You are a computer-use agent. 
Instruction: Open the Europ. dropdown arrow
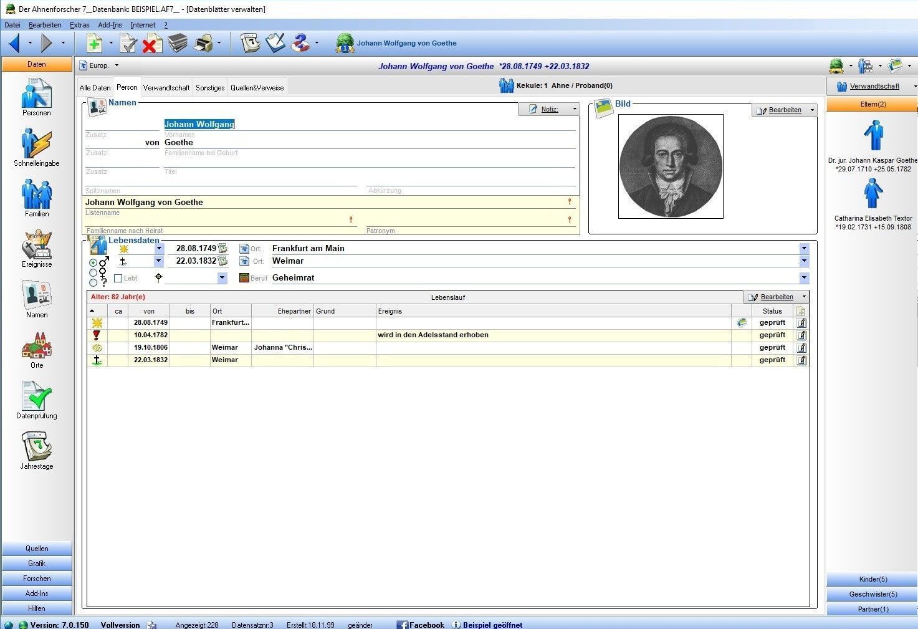117,65
